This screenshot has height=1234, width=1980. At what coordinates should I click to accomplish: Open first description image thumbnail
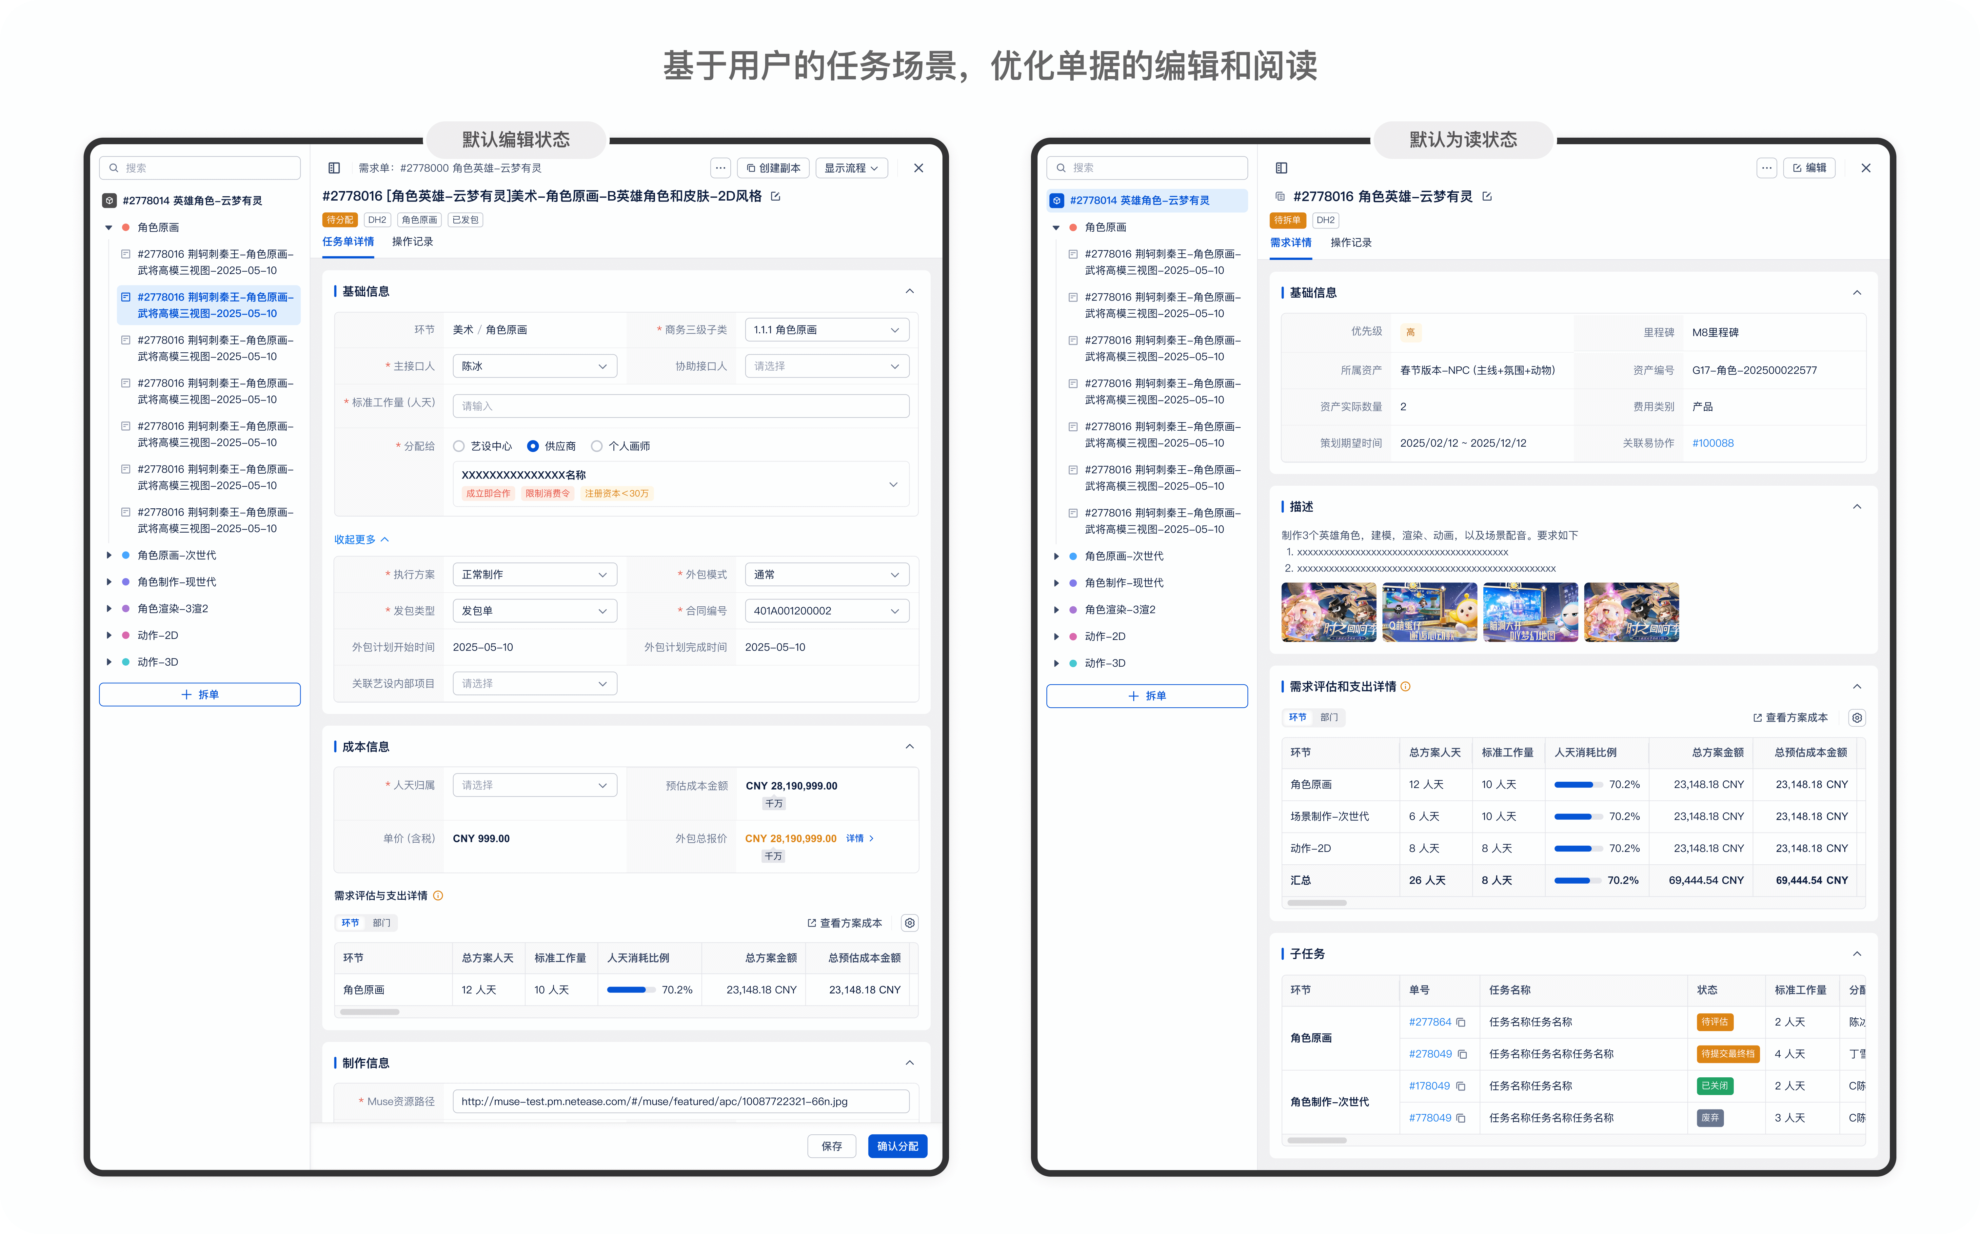tap(1328, 613)
